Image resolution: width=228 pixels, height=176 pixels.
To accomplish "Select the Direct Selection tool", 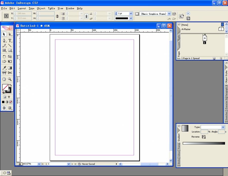I will [10, 34].
